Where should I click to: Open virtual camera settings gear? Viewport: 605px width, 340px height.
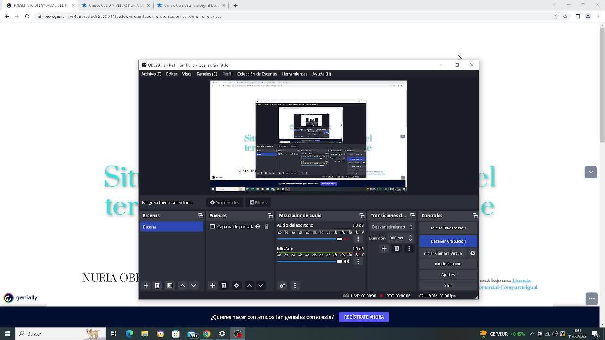coord(472,254)
